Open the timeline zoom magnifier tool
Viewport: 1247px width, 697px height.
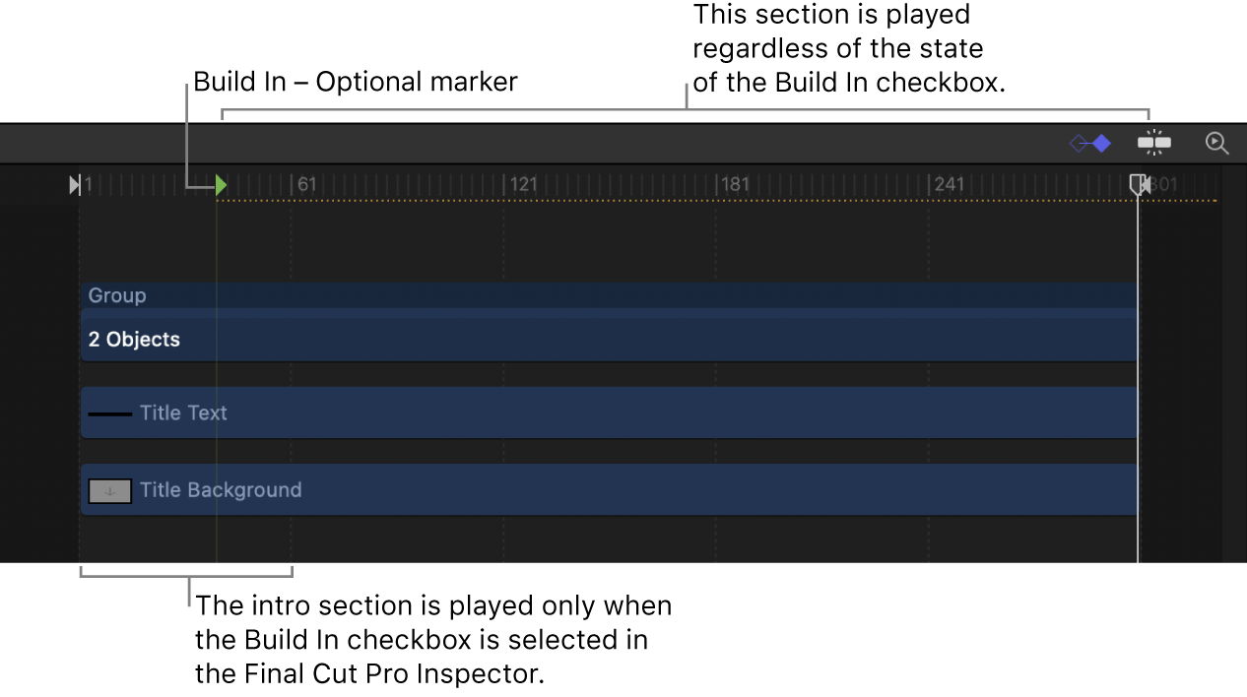pos(1216,143)
